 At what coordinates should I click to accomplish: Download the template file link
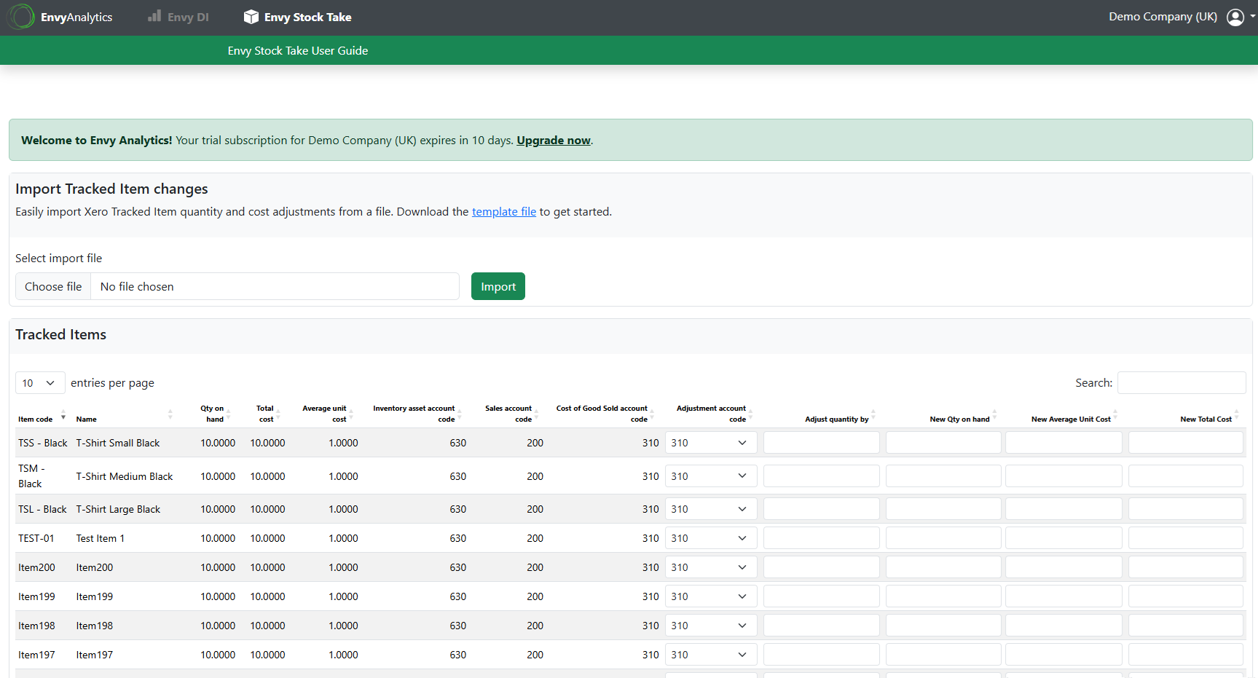[x=504, y=212]
